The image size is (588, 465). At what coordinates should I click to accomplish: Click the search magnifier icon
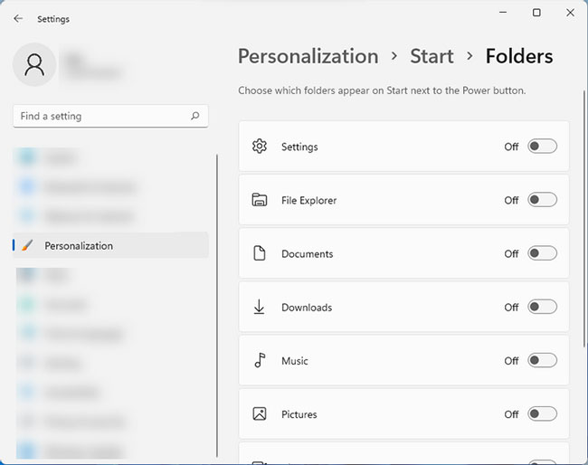point(194,117)
